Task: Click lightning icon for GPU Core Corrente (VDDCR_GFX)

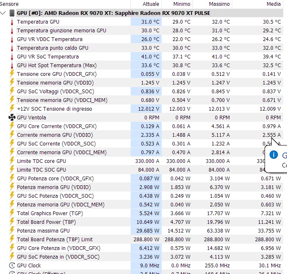Action: 12,126
